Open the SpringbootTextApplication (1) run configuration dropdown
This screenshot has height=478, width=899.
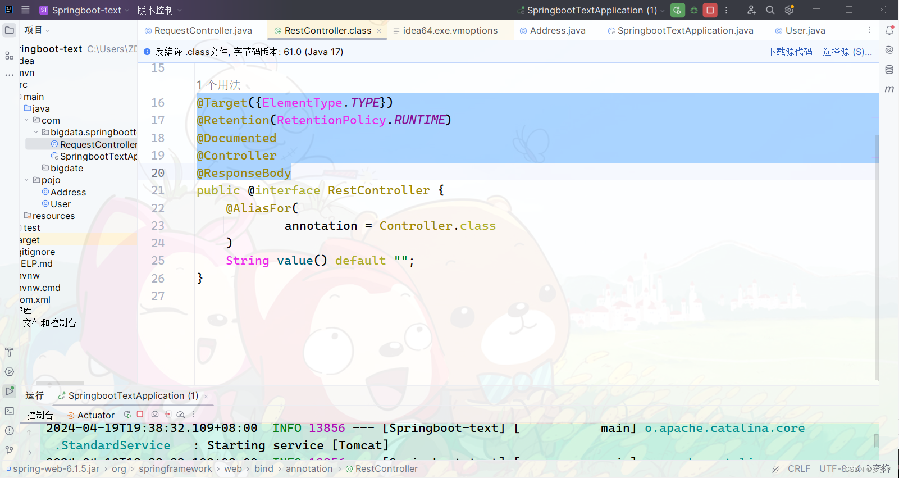[x=591, y=10]
